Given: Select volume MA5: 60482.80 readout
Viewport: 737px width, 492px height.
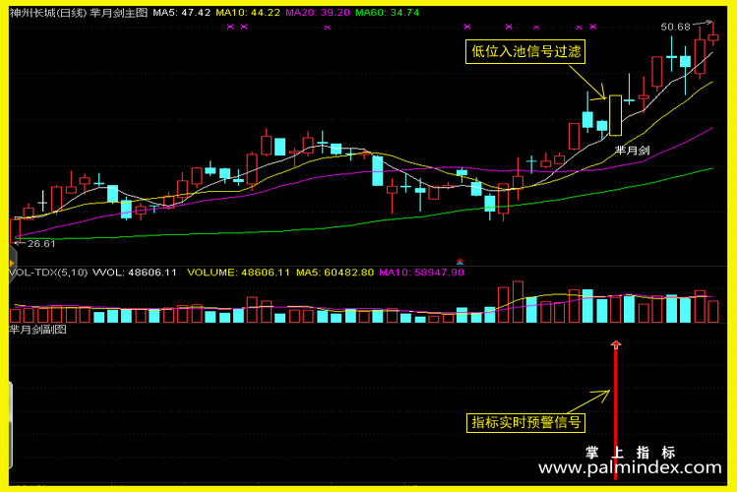Looking at the screenshot, I should click(x=335, y=273).
